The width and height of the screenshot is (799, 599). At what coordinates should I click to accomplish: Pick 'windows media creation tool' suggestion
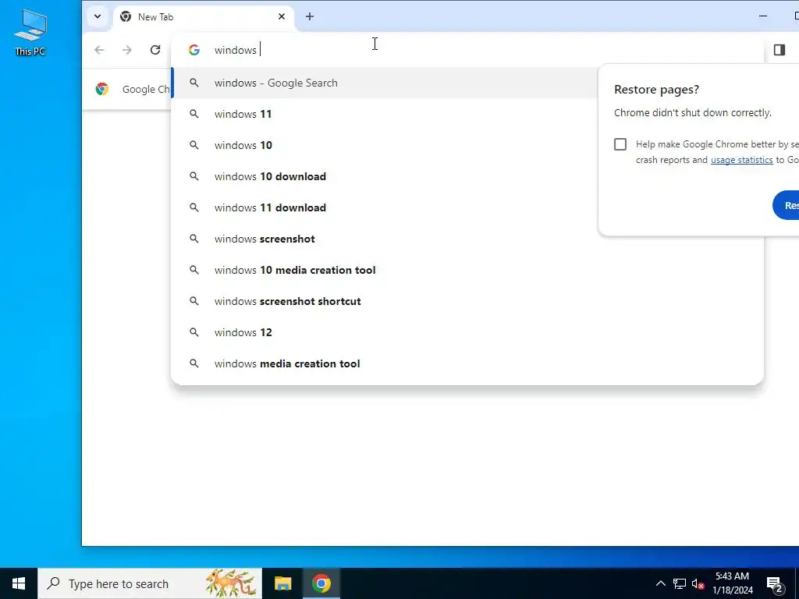[x=467, y=363]
